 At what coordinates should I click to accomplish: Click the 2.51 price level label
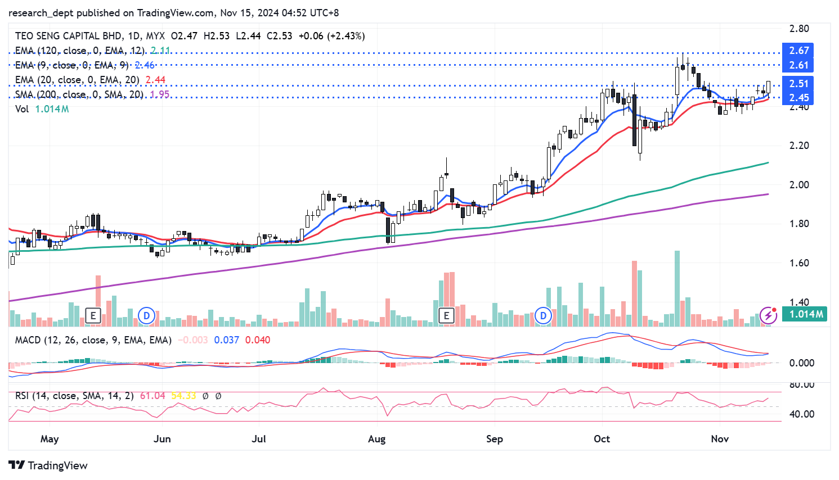(x=798, y=84)
